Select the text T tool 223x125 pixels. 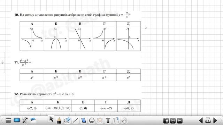(x=108, y=120)
